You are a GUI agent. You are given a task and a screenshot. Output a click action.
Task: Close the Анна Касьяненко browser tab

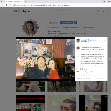point(23,2)
